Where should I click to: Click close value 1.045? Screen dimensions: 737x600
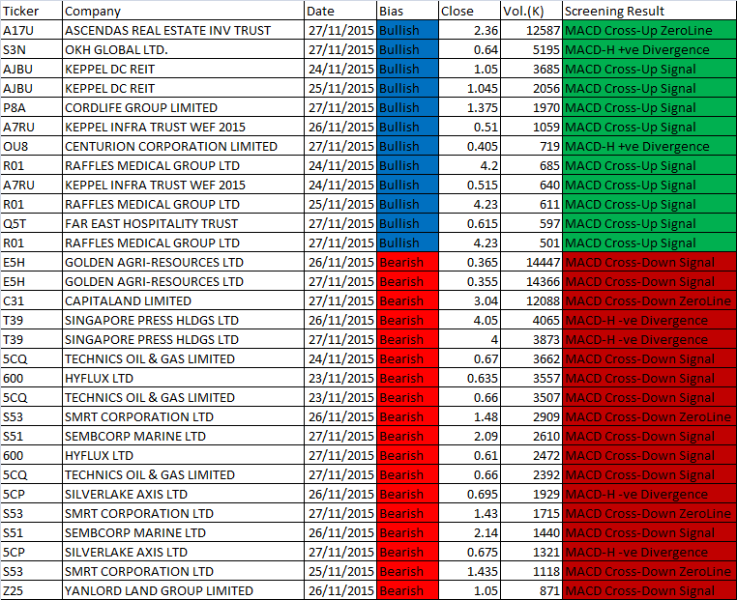pyautogui.click(x=469, y=88)
